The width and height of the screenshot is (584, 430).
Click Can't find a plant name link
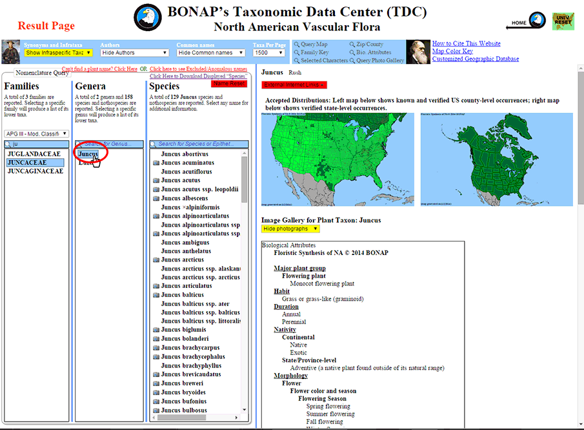coord(99,69)
